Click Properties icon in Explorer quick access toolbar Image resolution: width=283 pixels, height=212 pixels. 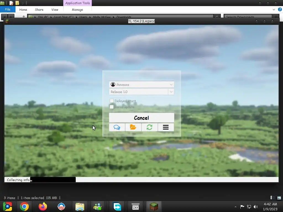[11, 3]
